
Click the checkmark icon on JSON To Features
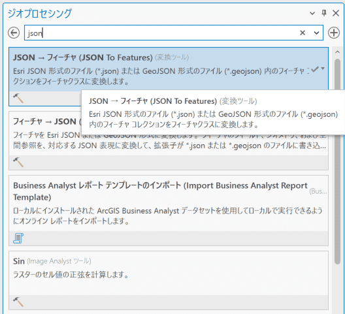315,69
